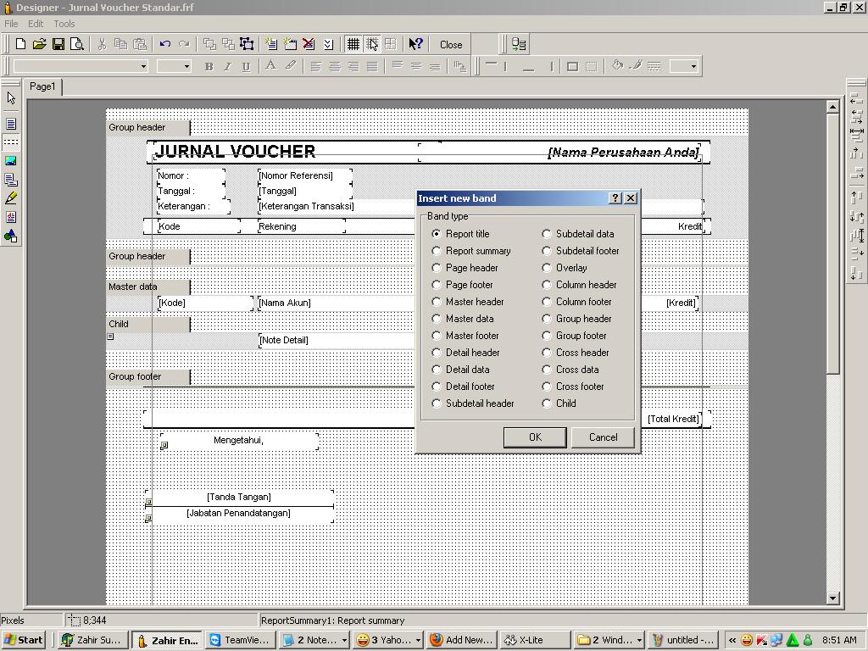
Task: Select the Master data radio option
Action: (437, 319)
